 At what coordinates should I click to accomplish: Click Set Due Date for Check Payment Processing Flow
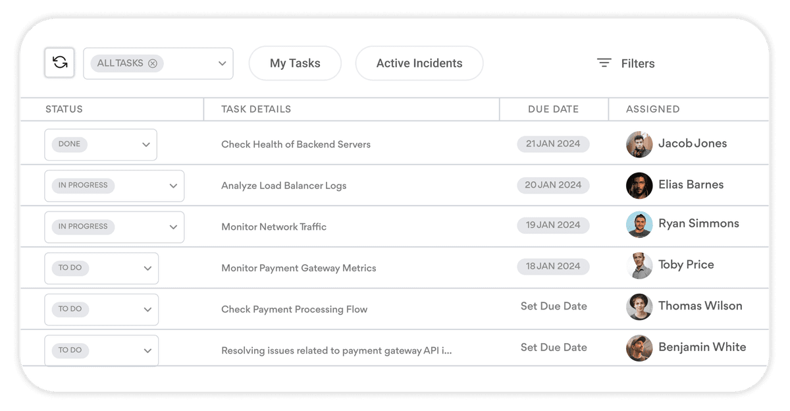click(553, 306)
